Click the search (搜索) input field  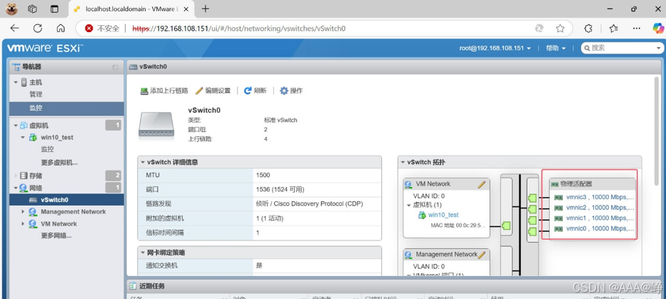pyautogui.click(x=622, y=48)
